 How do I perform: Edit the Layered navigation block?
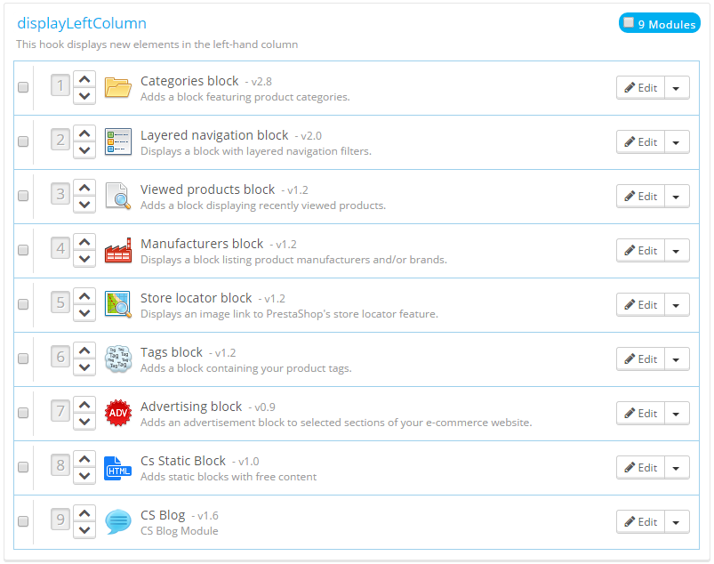(640, 141)
